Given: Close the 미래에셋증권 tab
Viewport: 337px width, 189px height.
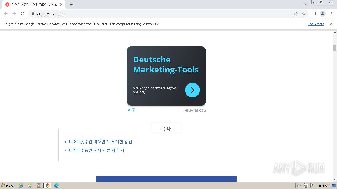Looking at the screenshot, I should click(61, 4).
